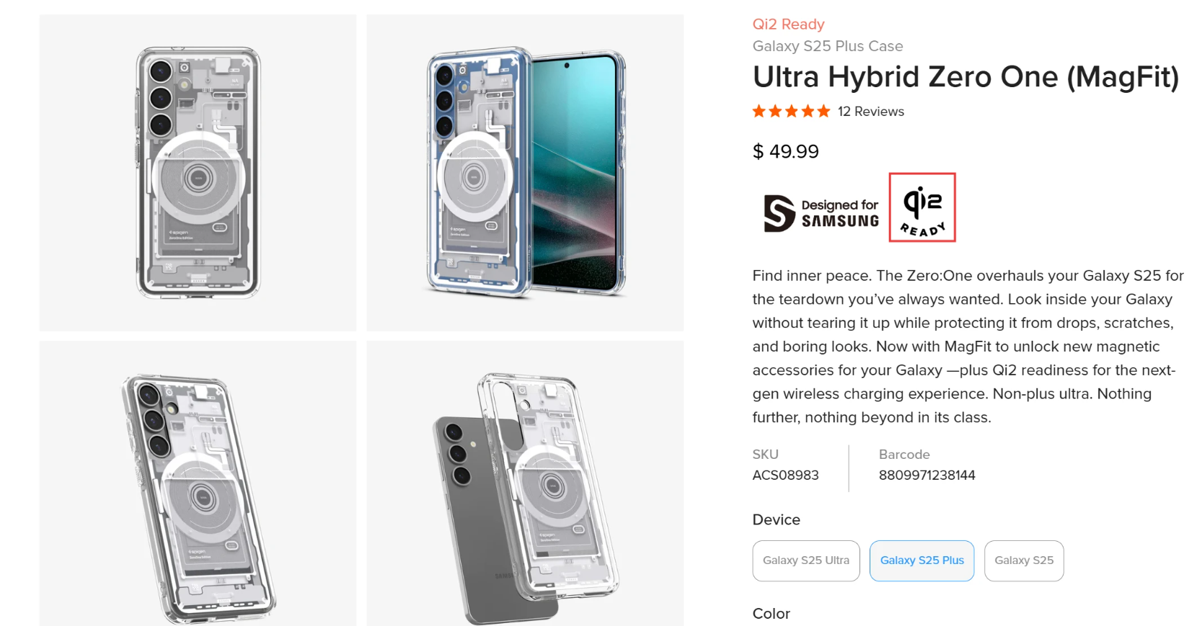Open the angled gray case image

point(198,483)
